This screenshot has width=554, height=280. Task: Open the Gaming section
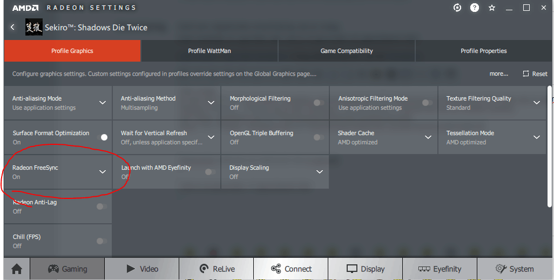(67, 269)
